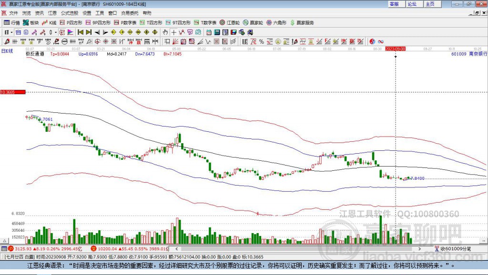
Task: Select the spiral tool icon
Action: pyautogui.click(x=48, y=41)
